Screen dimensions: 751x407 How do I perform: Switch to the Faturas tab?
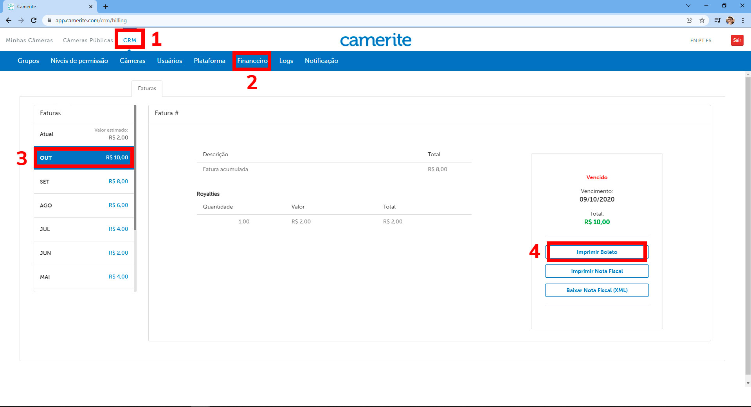(147, 89)
